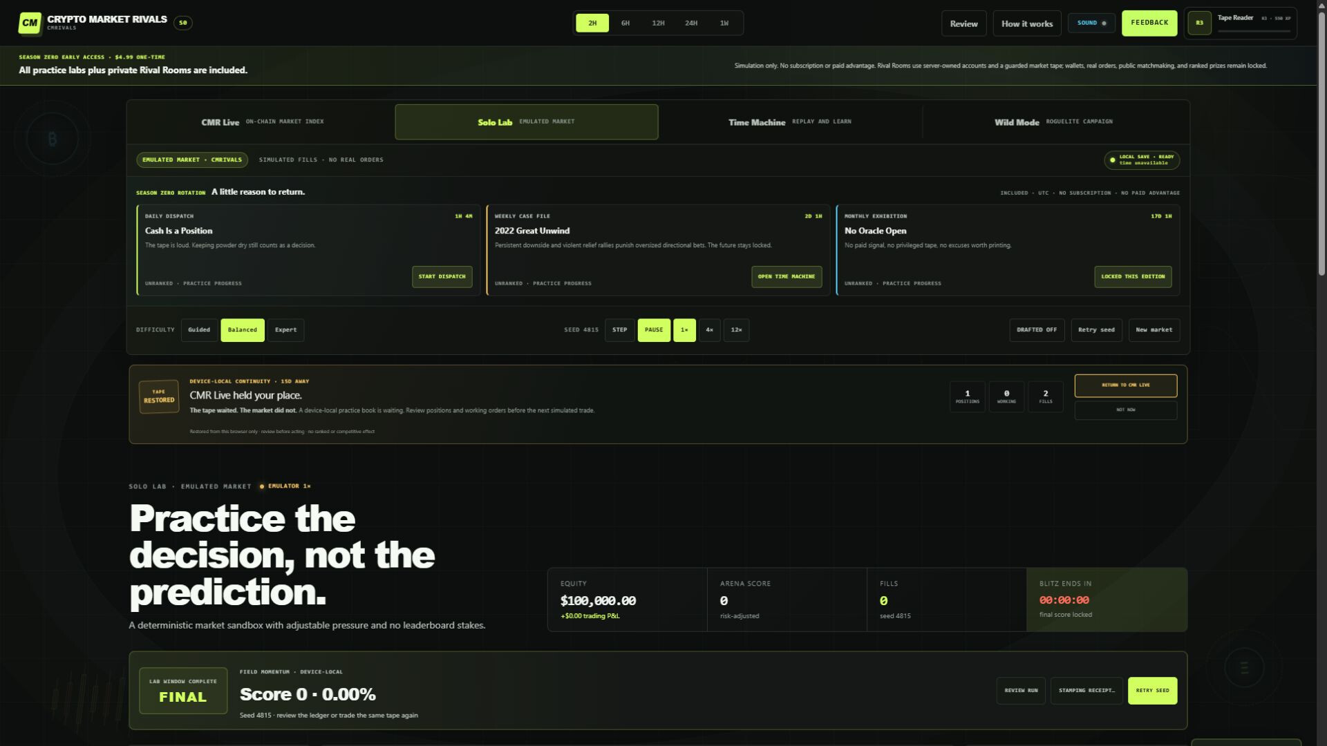Viewport: 1327px width, 746px height.
Task: Open the Review page
Action: pos(963,23)
